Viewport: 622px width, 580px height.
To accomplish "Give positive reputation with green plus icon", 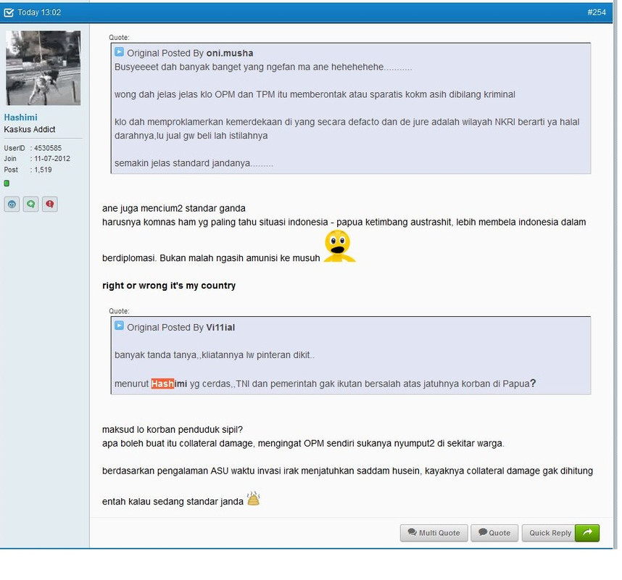I will click(30, 204).
